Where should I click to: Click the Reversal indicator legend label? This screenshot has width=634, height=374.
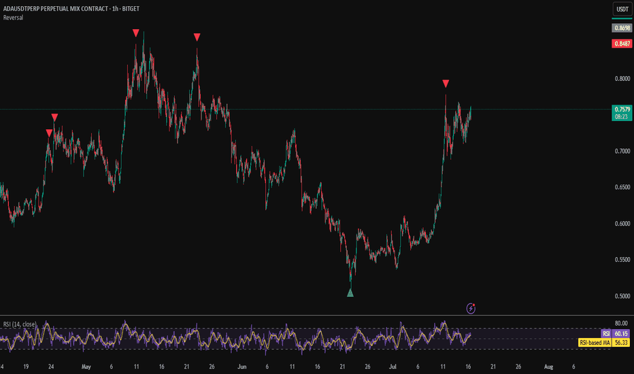tap(13, 18)
